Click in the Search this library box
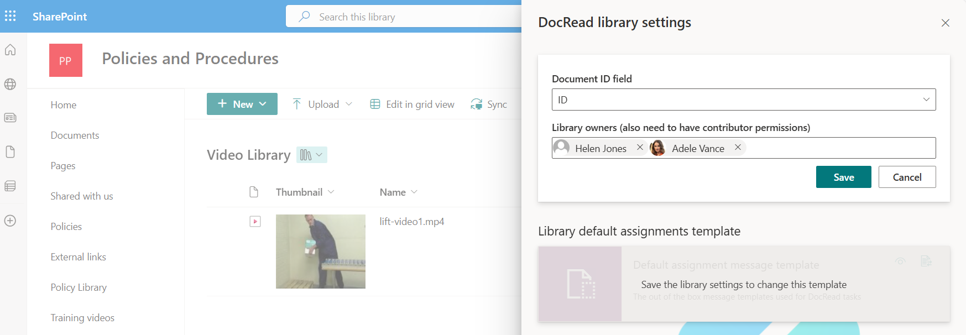966x335 pixels. coord(404,17)
